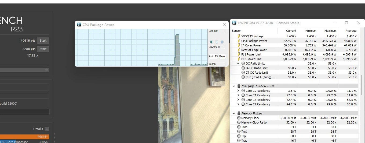Open the Details dropdown arrow in Cinebench
This screenshot has width=365, height=143.
coord(47,129)
